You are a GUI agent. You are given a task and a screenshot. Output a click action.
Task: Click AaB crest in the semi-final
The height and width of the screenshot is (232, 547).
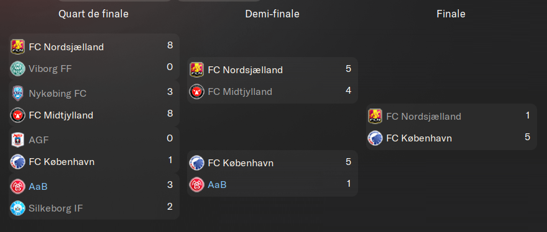tap(196, 185)
